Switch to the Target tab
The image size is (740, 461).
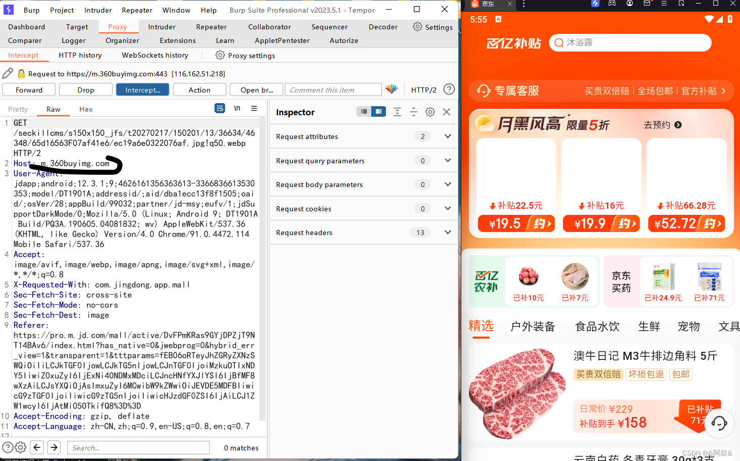(x=77, y=27)
